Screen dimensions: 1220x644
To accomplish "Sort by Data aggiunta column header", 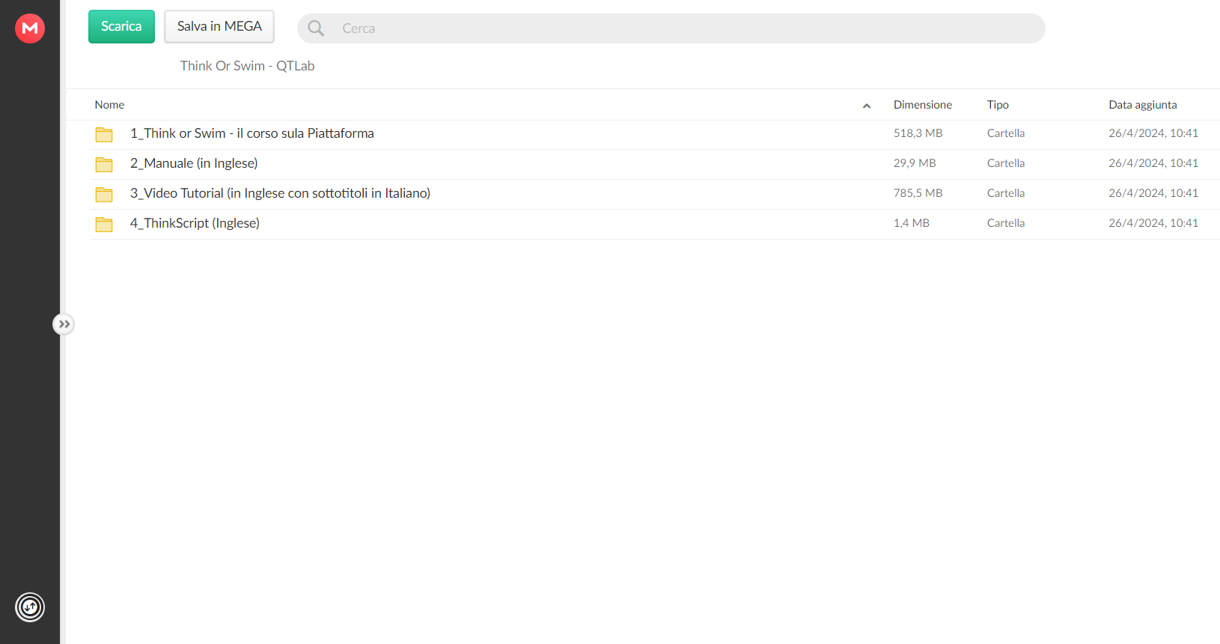I will click(x=1143, y=105).
